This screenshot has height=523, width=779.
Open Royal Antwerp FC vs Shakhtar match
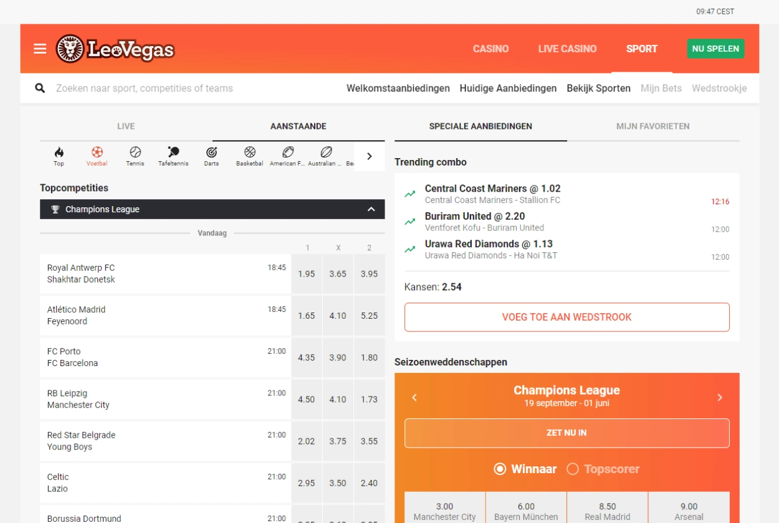coord(165,274)
